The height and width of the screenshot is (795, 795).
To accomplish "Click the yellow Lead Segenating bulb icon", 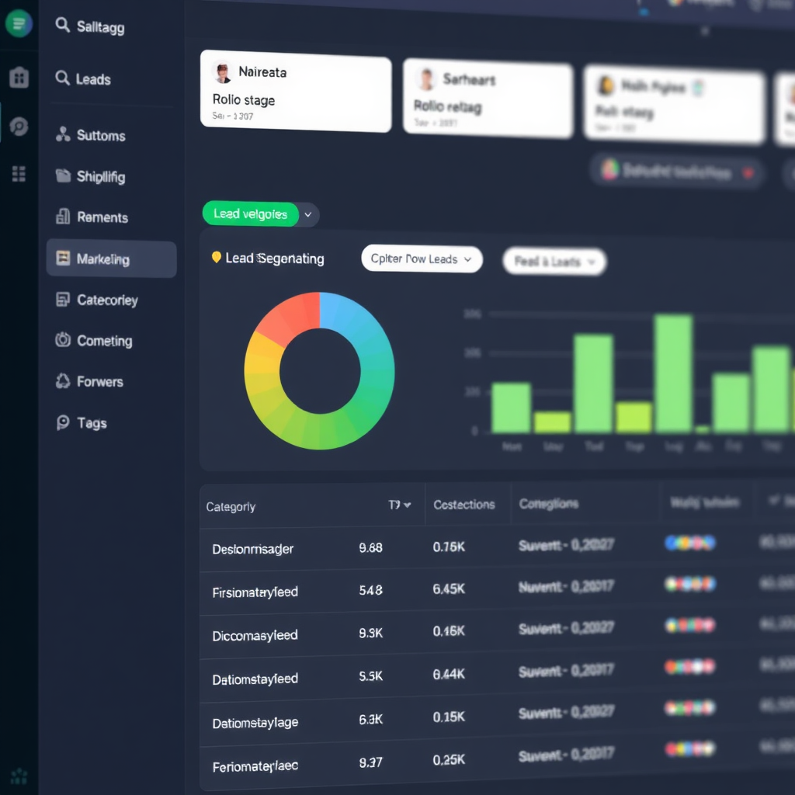I will click(217, 257).
